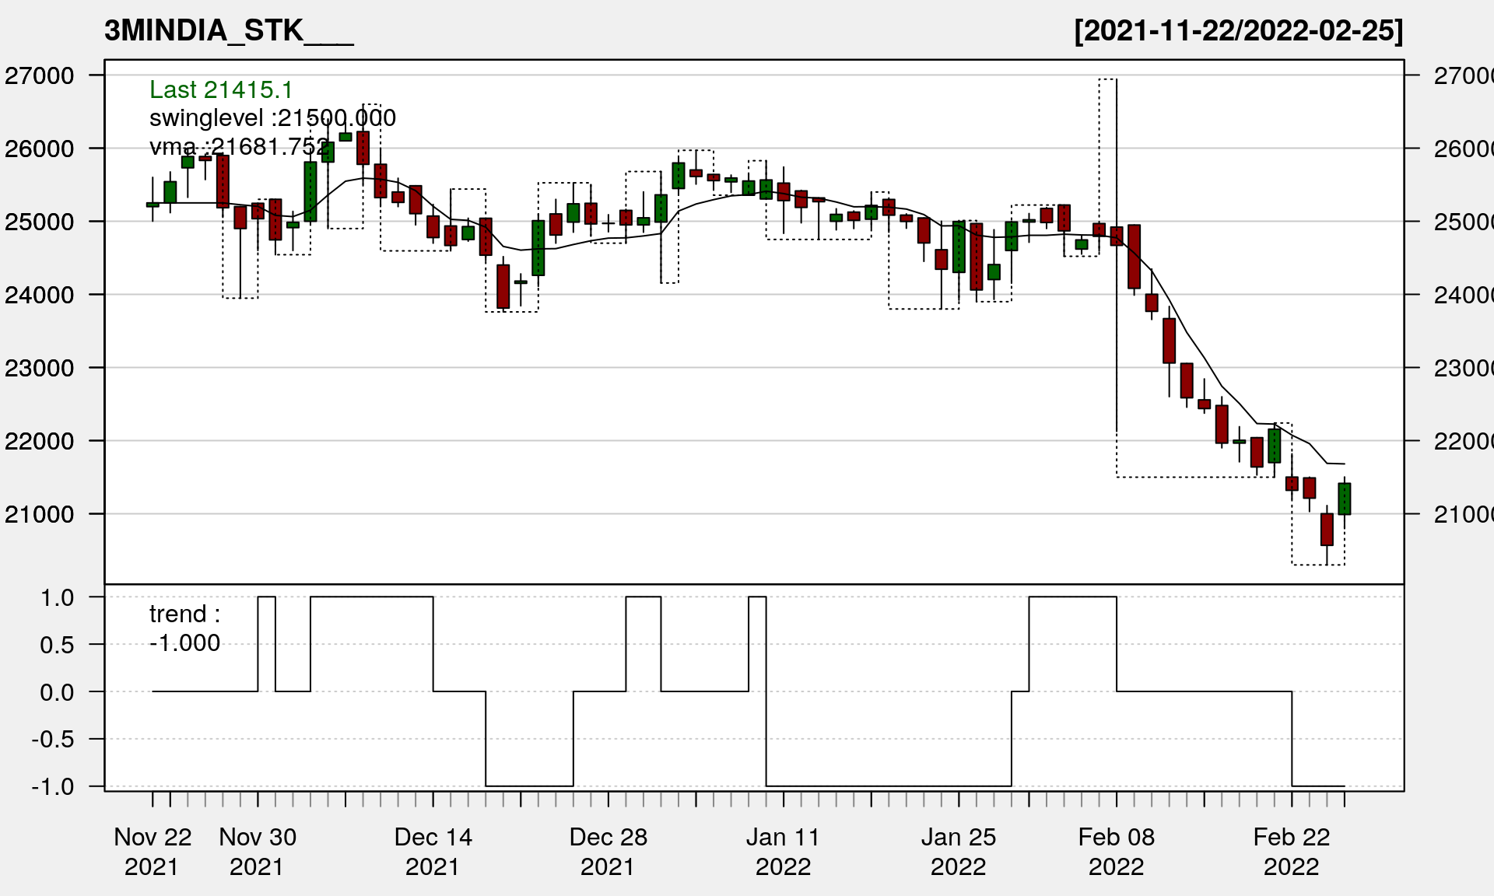Screen dimensions: 1494x896
Task: Click the 27000 left price axis label
Action: coord(40,76)
